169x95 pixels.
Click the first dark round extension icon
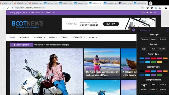click(148, 8)
